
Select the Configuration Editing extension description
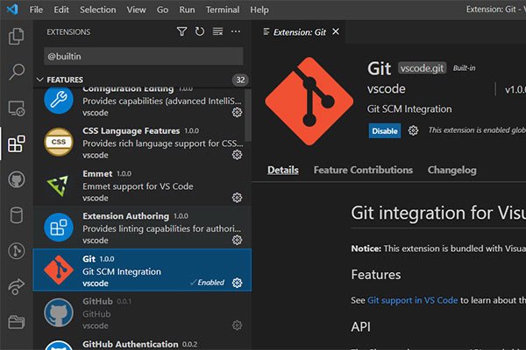pyautogui.click(x=161, y=101)
